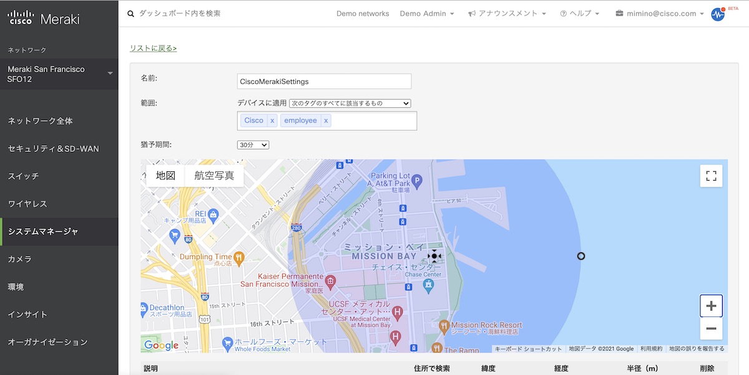Open the BETA health pulse icon

(718, 14)
